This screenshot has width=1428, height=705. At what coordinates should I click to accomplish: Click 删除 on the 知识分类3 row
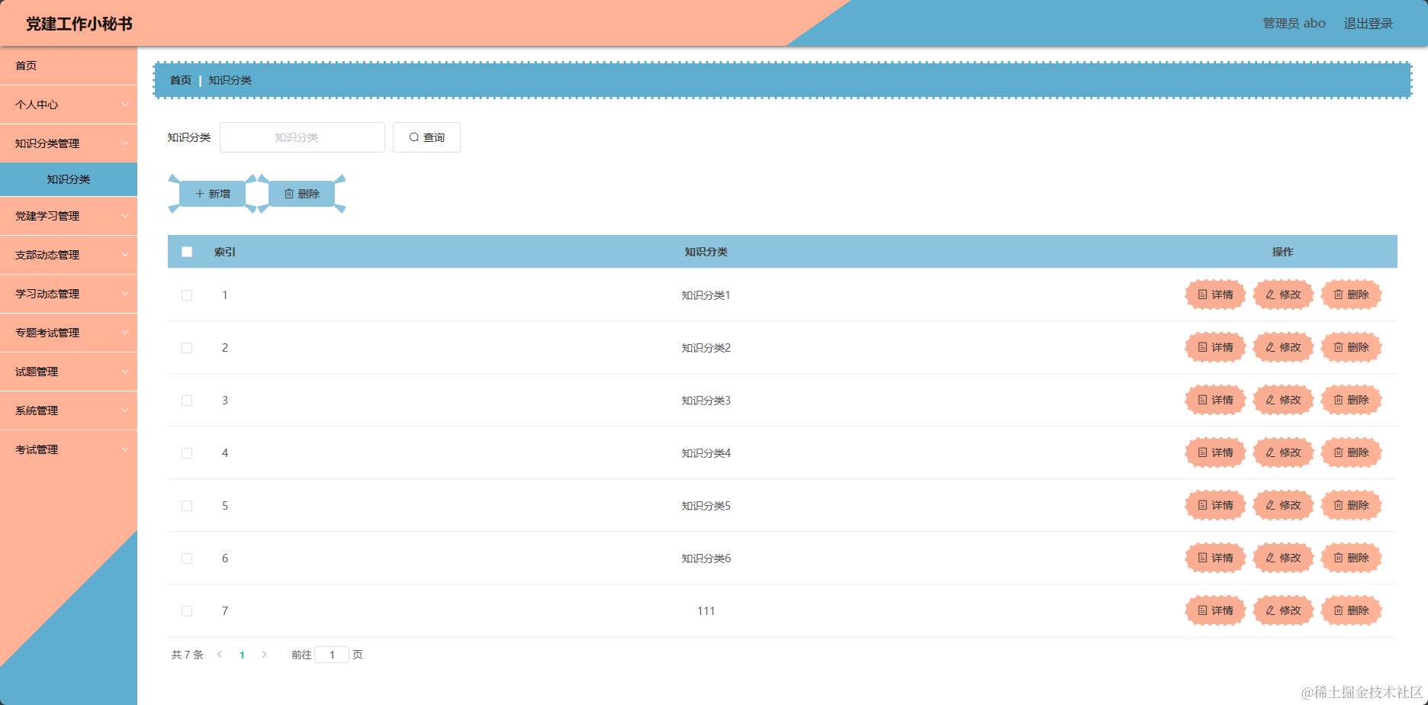click(x=1351, y=400)
